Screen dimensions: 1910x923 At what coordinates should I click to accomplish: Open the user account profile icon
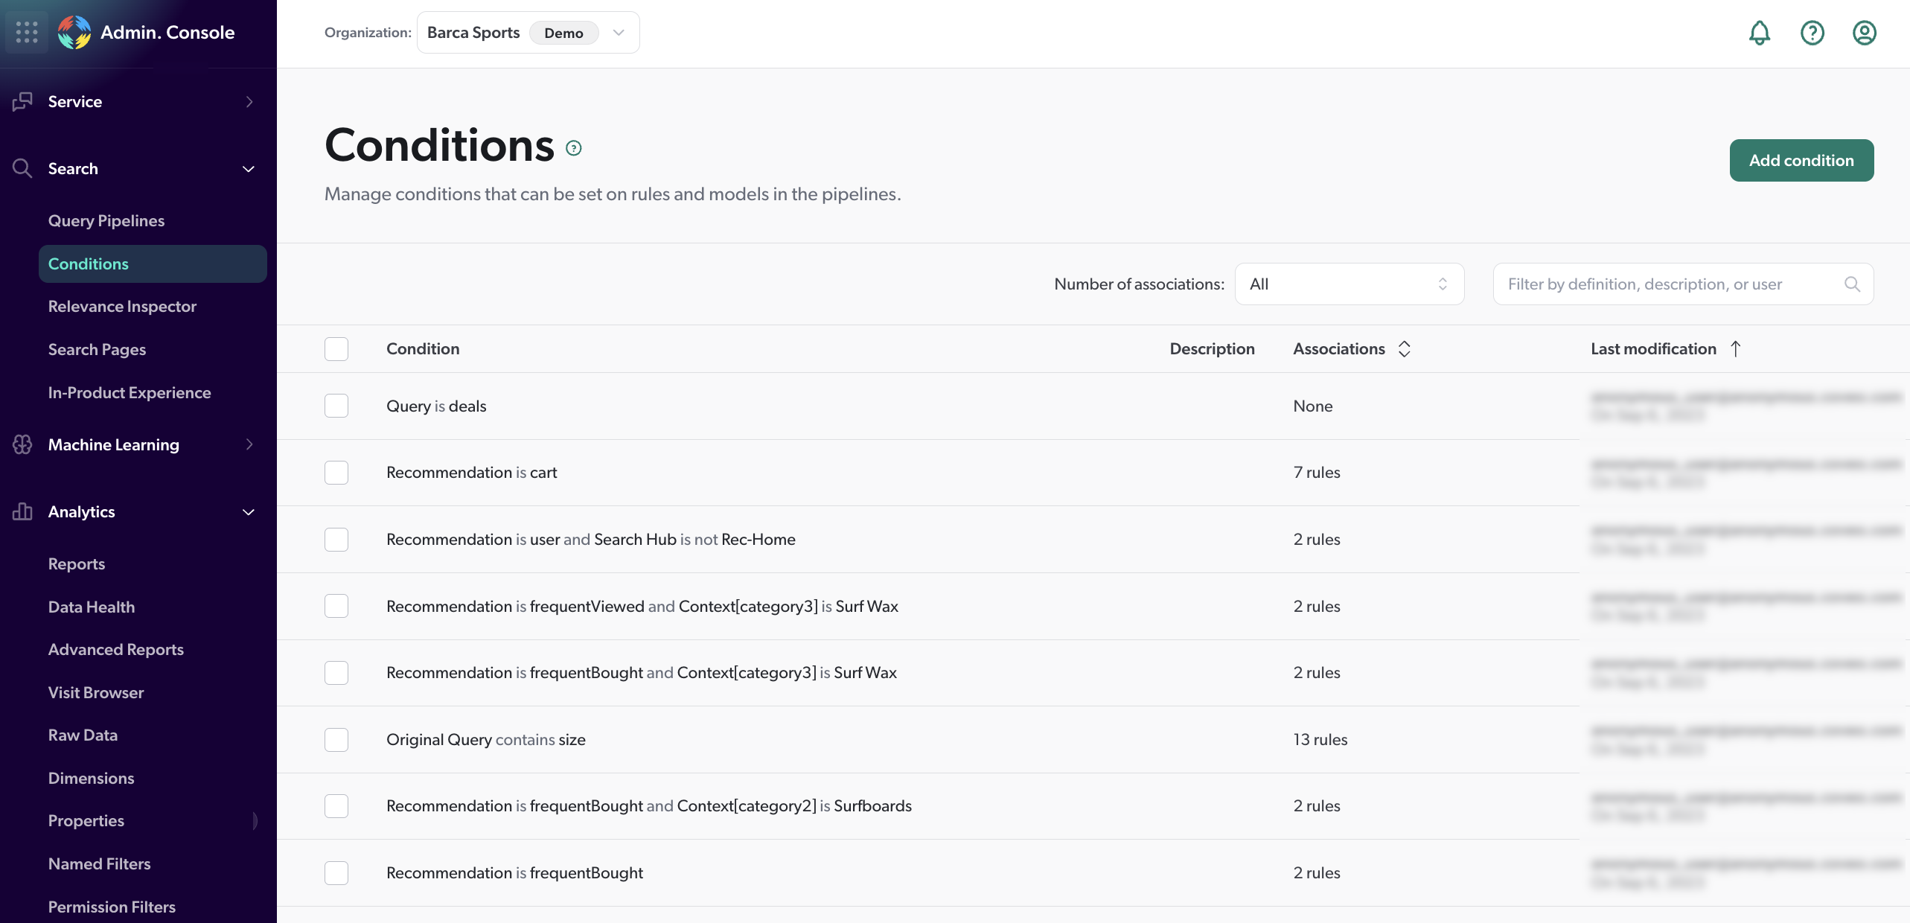pos(1864,33)
